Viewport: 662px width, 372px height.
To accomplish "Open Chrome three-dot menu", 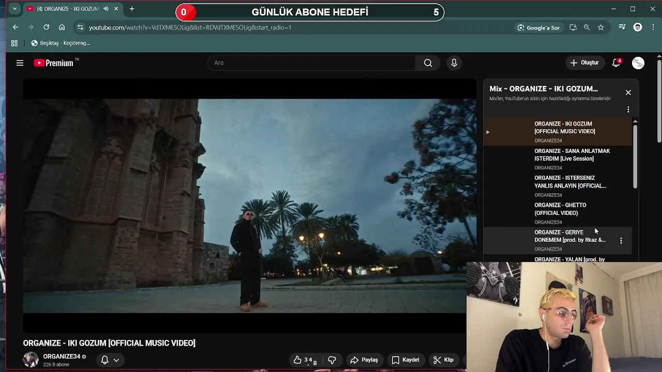I will click(653, 27).
